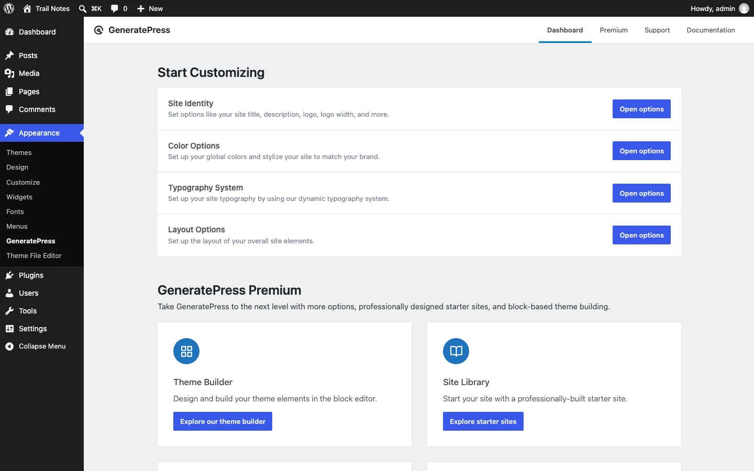Select the Appearance sidebar menu

coord(42,133)
